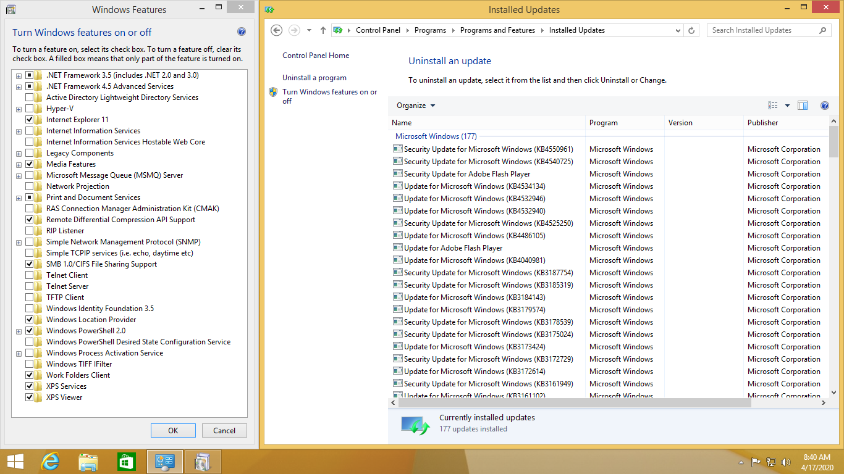Click the icon of Security Update for Adobe Flash Player
The image size is (844, 474).
(398, 173)
